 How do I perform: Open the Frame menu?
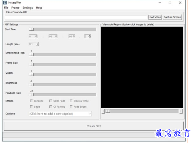(x=15, y=8)
